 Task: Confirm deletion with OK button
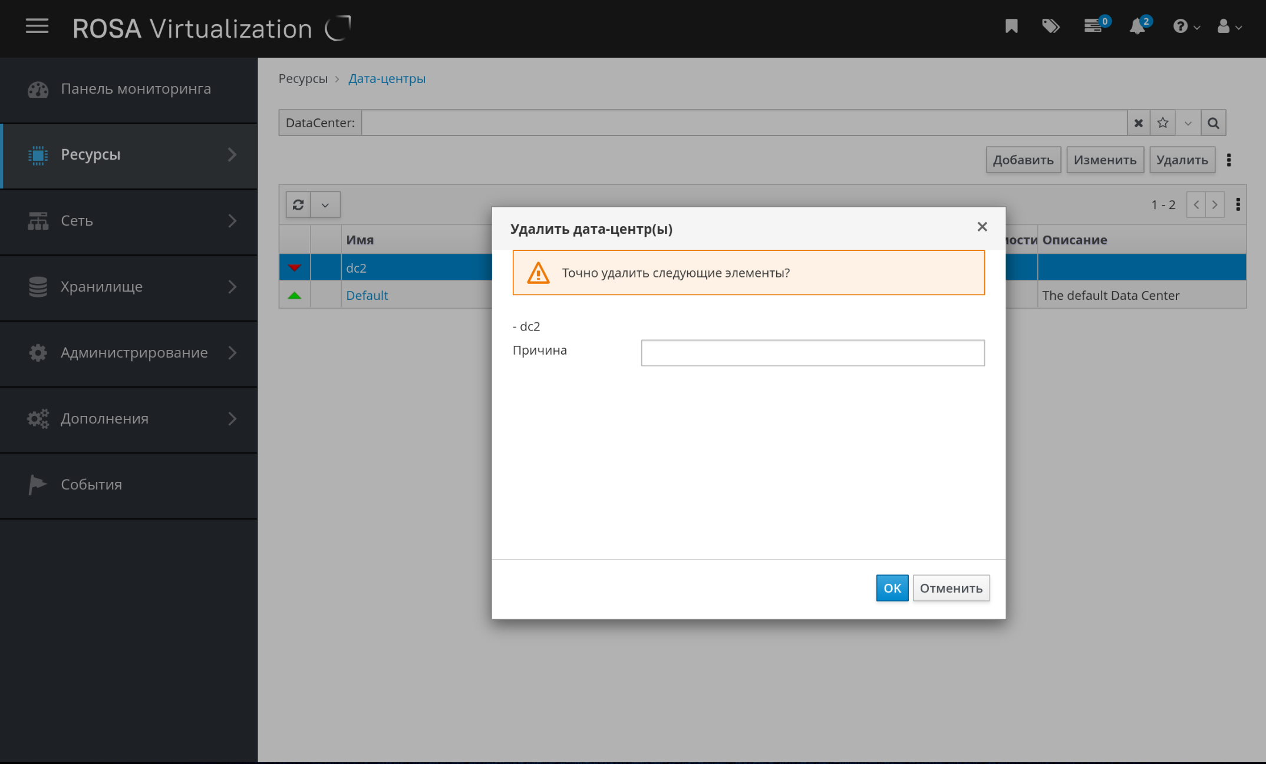point(892,588)
